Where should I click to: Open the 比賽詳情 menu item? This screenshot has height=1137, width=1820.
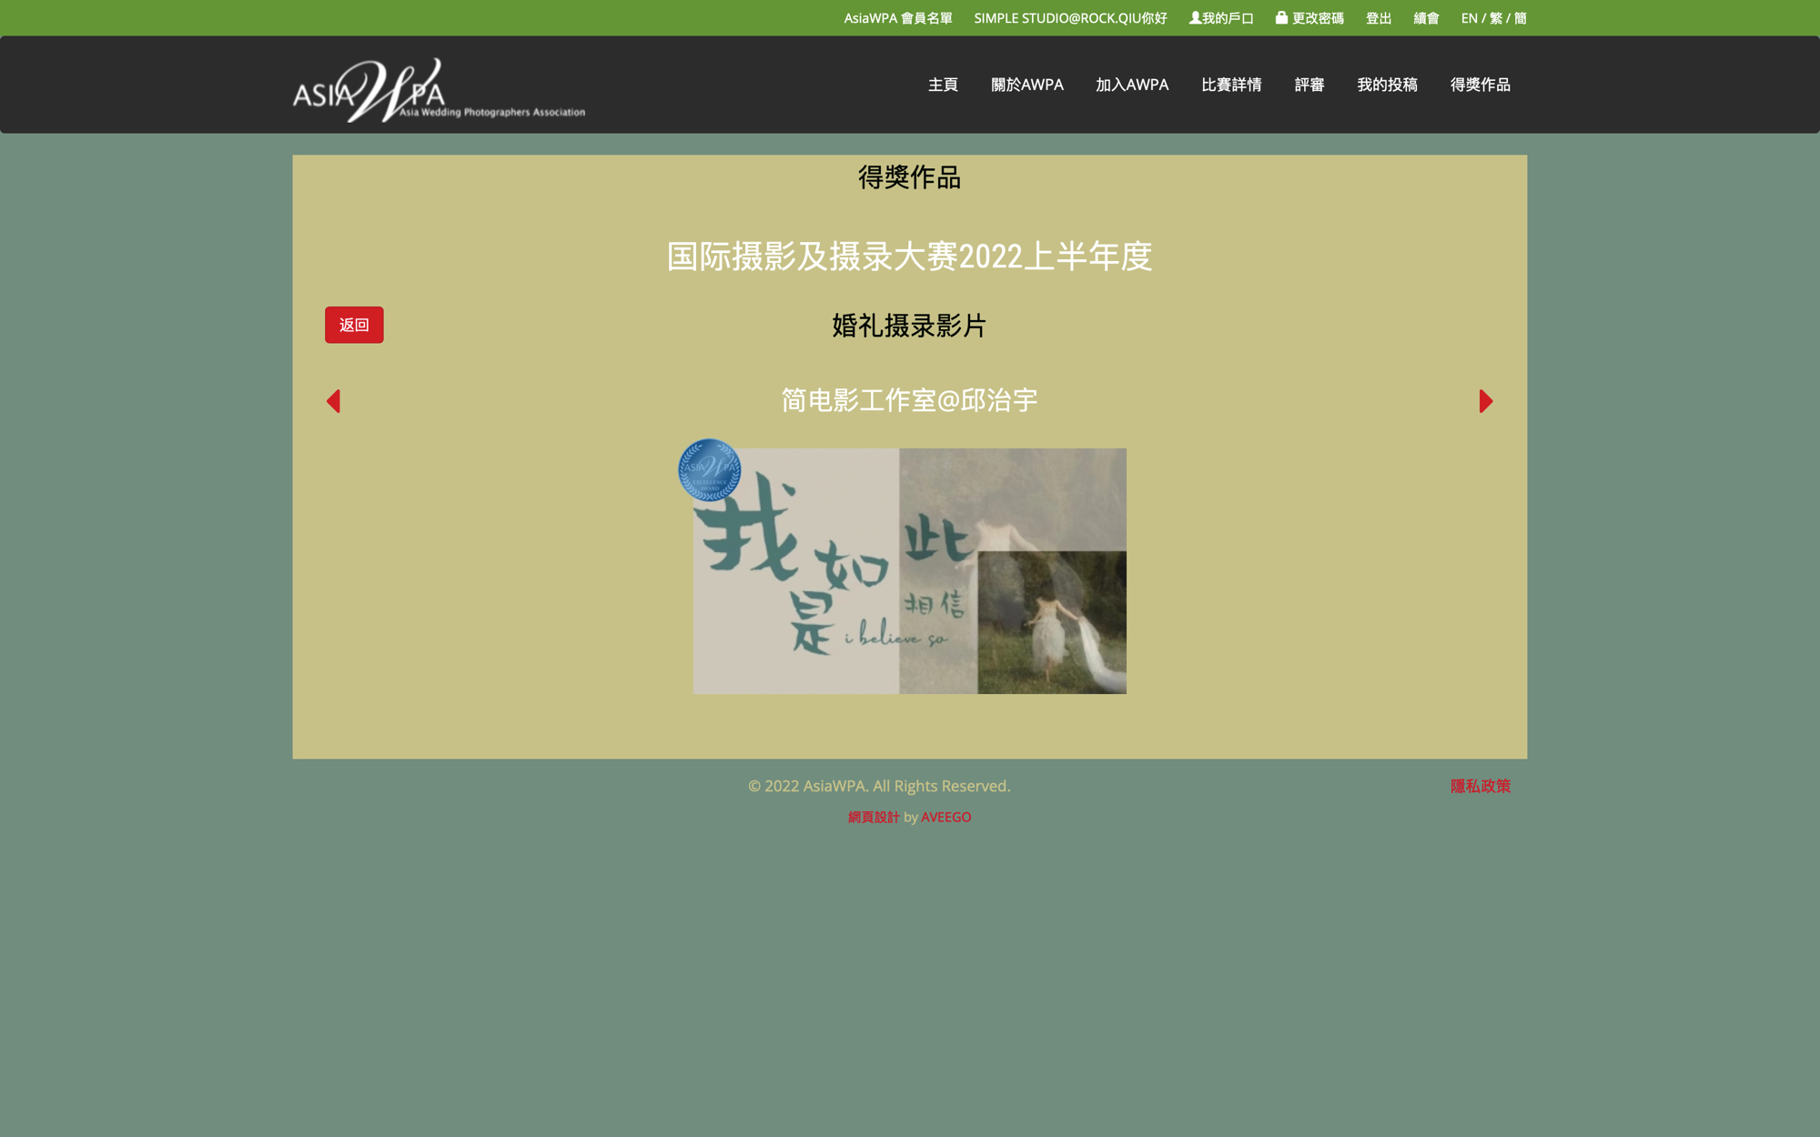pos(1231,85)
